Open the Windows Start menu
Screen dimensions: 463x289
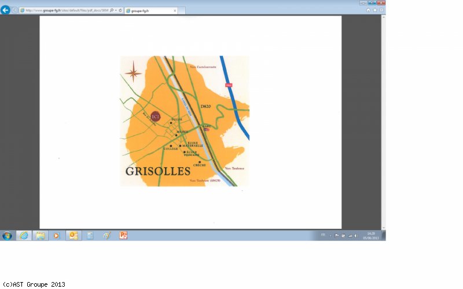[x=7, y=236]
